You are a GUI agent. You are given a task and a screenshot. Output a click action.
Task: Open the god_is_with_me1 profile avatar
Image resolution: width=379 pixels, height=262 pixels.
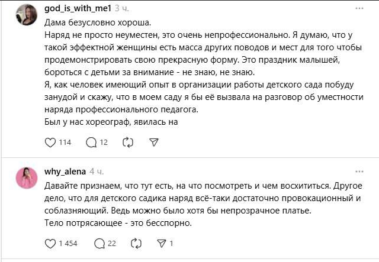(27, 14)
